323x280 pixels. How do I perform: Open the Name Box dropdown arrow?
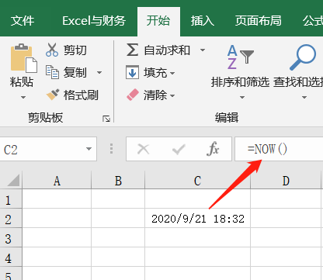(89, 149)
